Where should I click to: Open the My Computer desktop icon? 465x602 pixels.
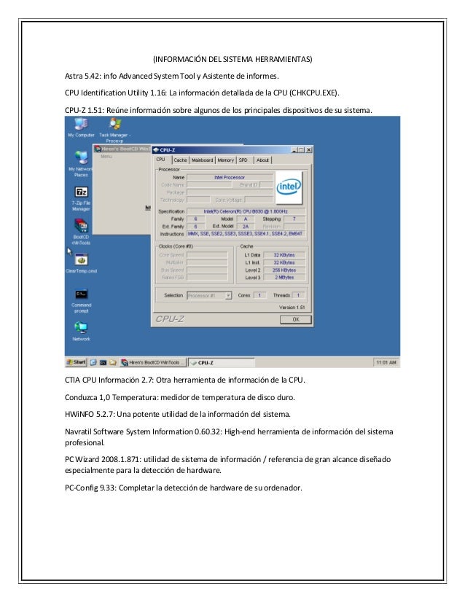tap(81, 128)
